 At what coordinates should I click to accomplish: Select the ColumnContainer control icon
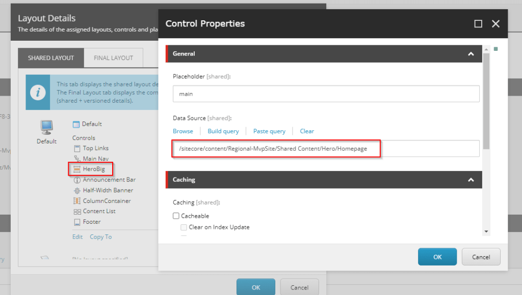77,201
